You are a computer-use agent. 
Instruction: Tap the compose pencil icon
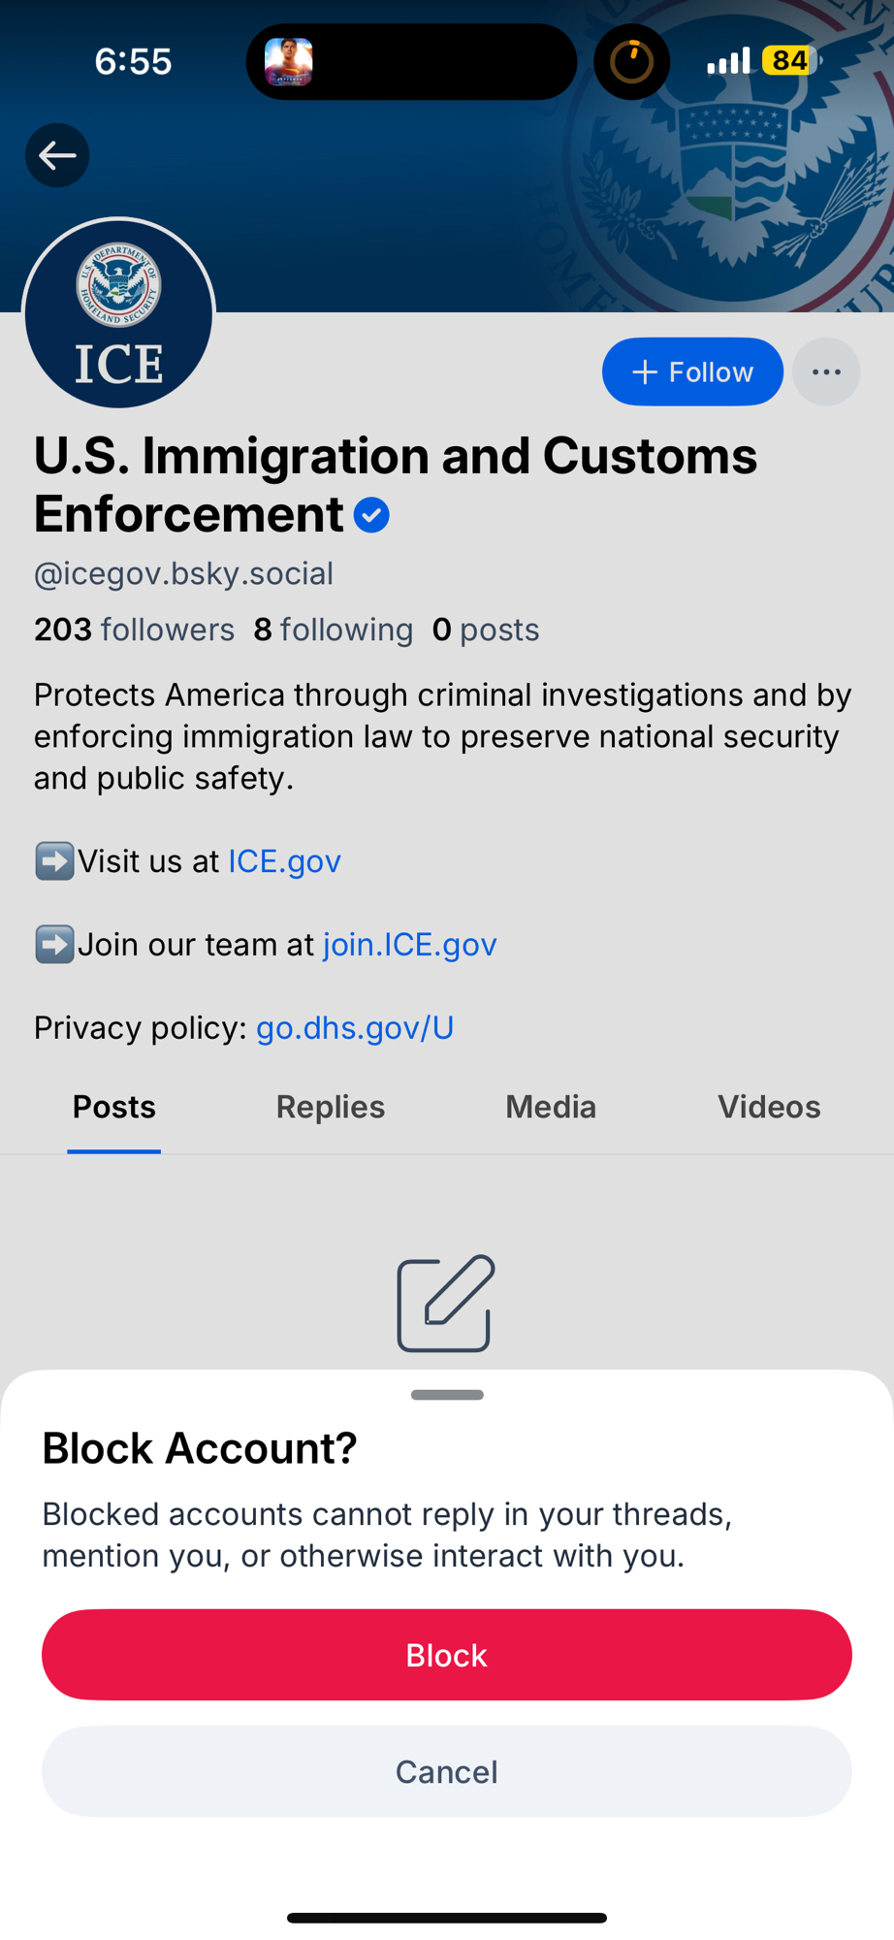pyautogui.click(x=446, y=1303)
